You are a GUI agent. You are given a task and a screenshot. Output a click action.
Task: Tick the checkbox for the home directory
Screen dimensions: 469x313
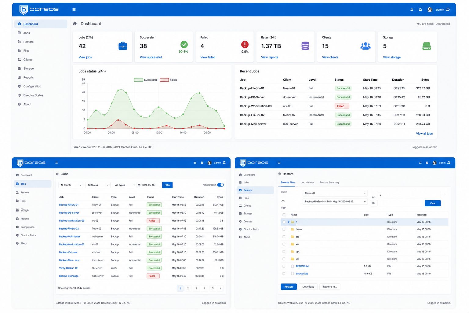[284, 229]
